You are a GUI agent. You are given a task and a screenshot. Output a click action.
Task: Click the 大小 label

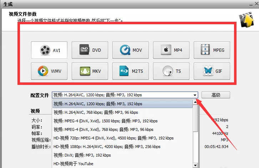pos(37,121)
